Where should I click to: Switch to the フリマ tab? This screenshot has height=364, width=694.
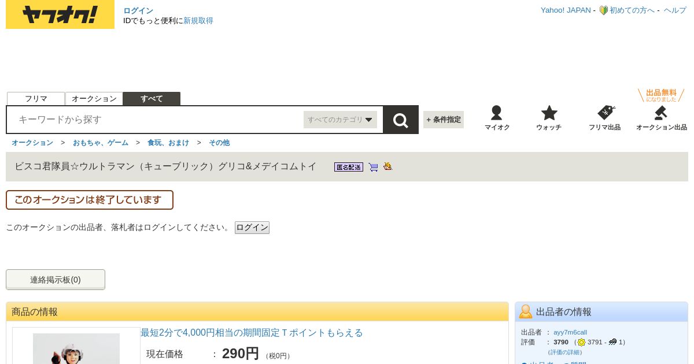[36, 99]
